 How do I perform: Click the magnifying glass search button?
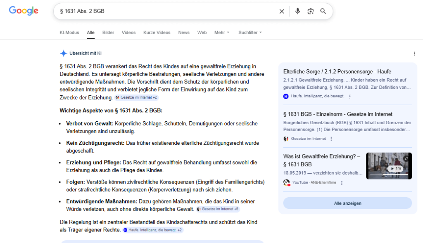(x=323, y=11)
